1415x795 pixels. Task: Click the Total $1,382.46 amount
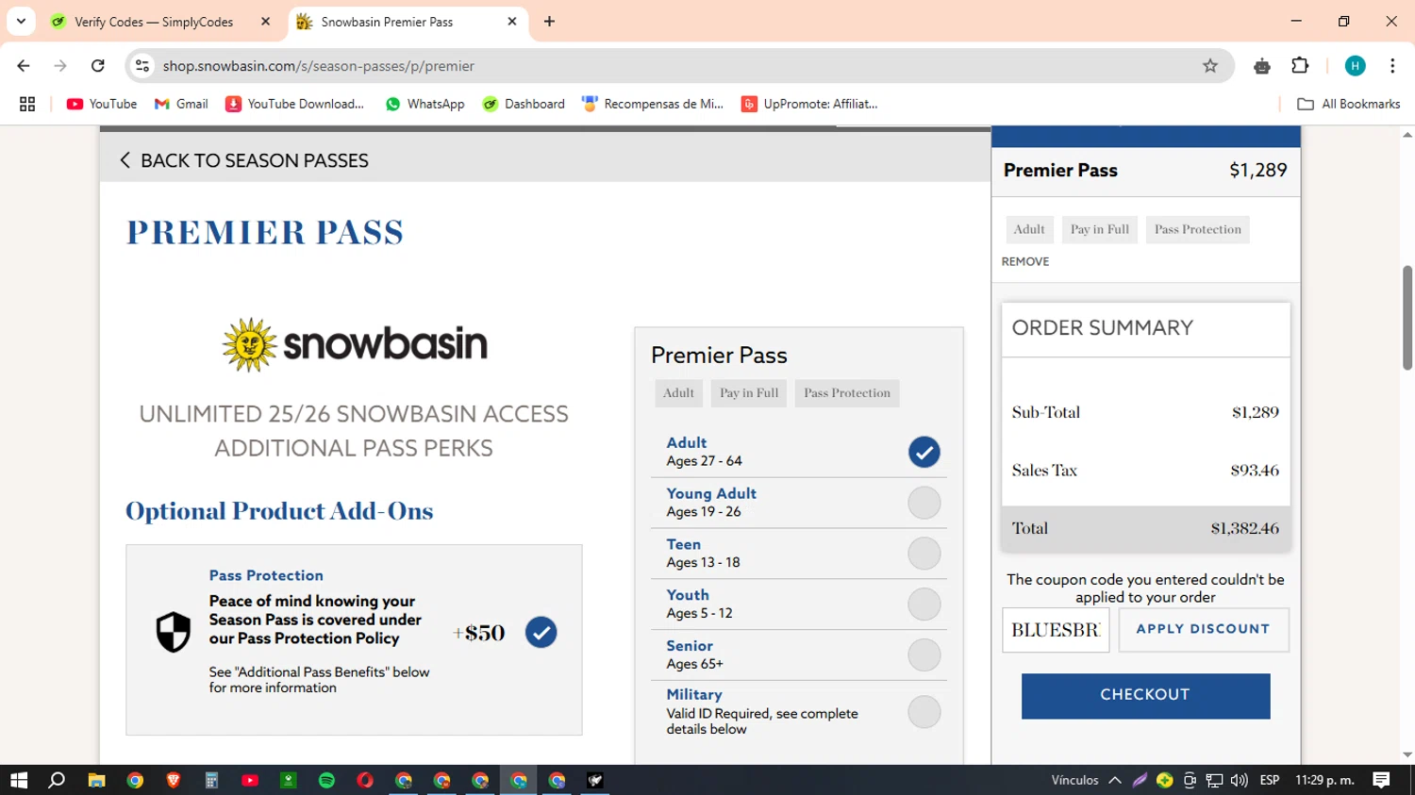pyautogui.click(x=1245, y=528)
